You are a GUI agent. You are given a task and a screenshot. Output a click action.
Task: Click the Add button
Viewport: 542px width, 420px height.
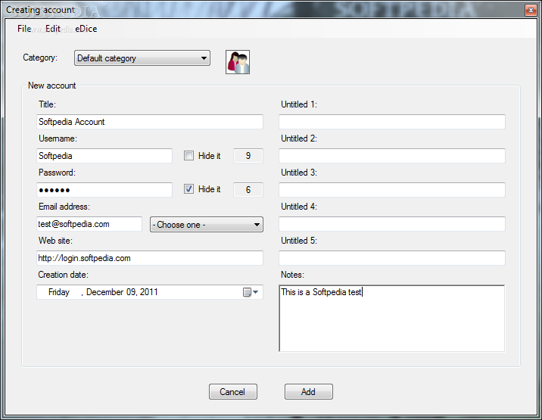pyautogui.click(x=309, y=392)
